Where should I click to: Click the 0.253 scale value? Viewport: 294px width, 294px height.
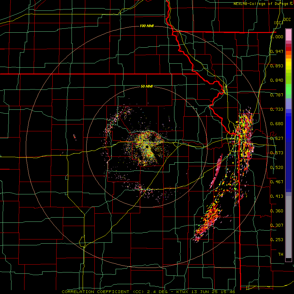277,240
